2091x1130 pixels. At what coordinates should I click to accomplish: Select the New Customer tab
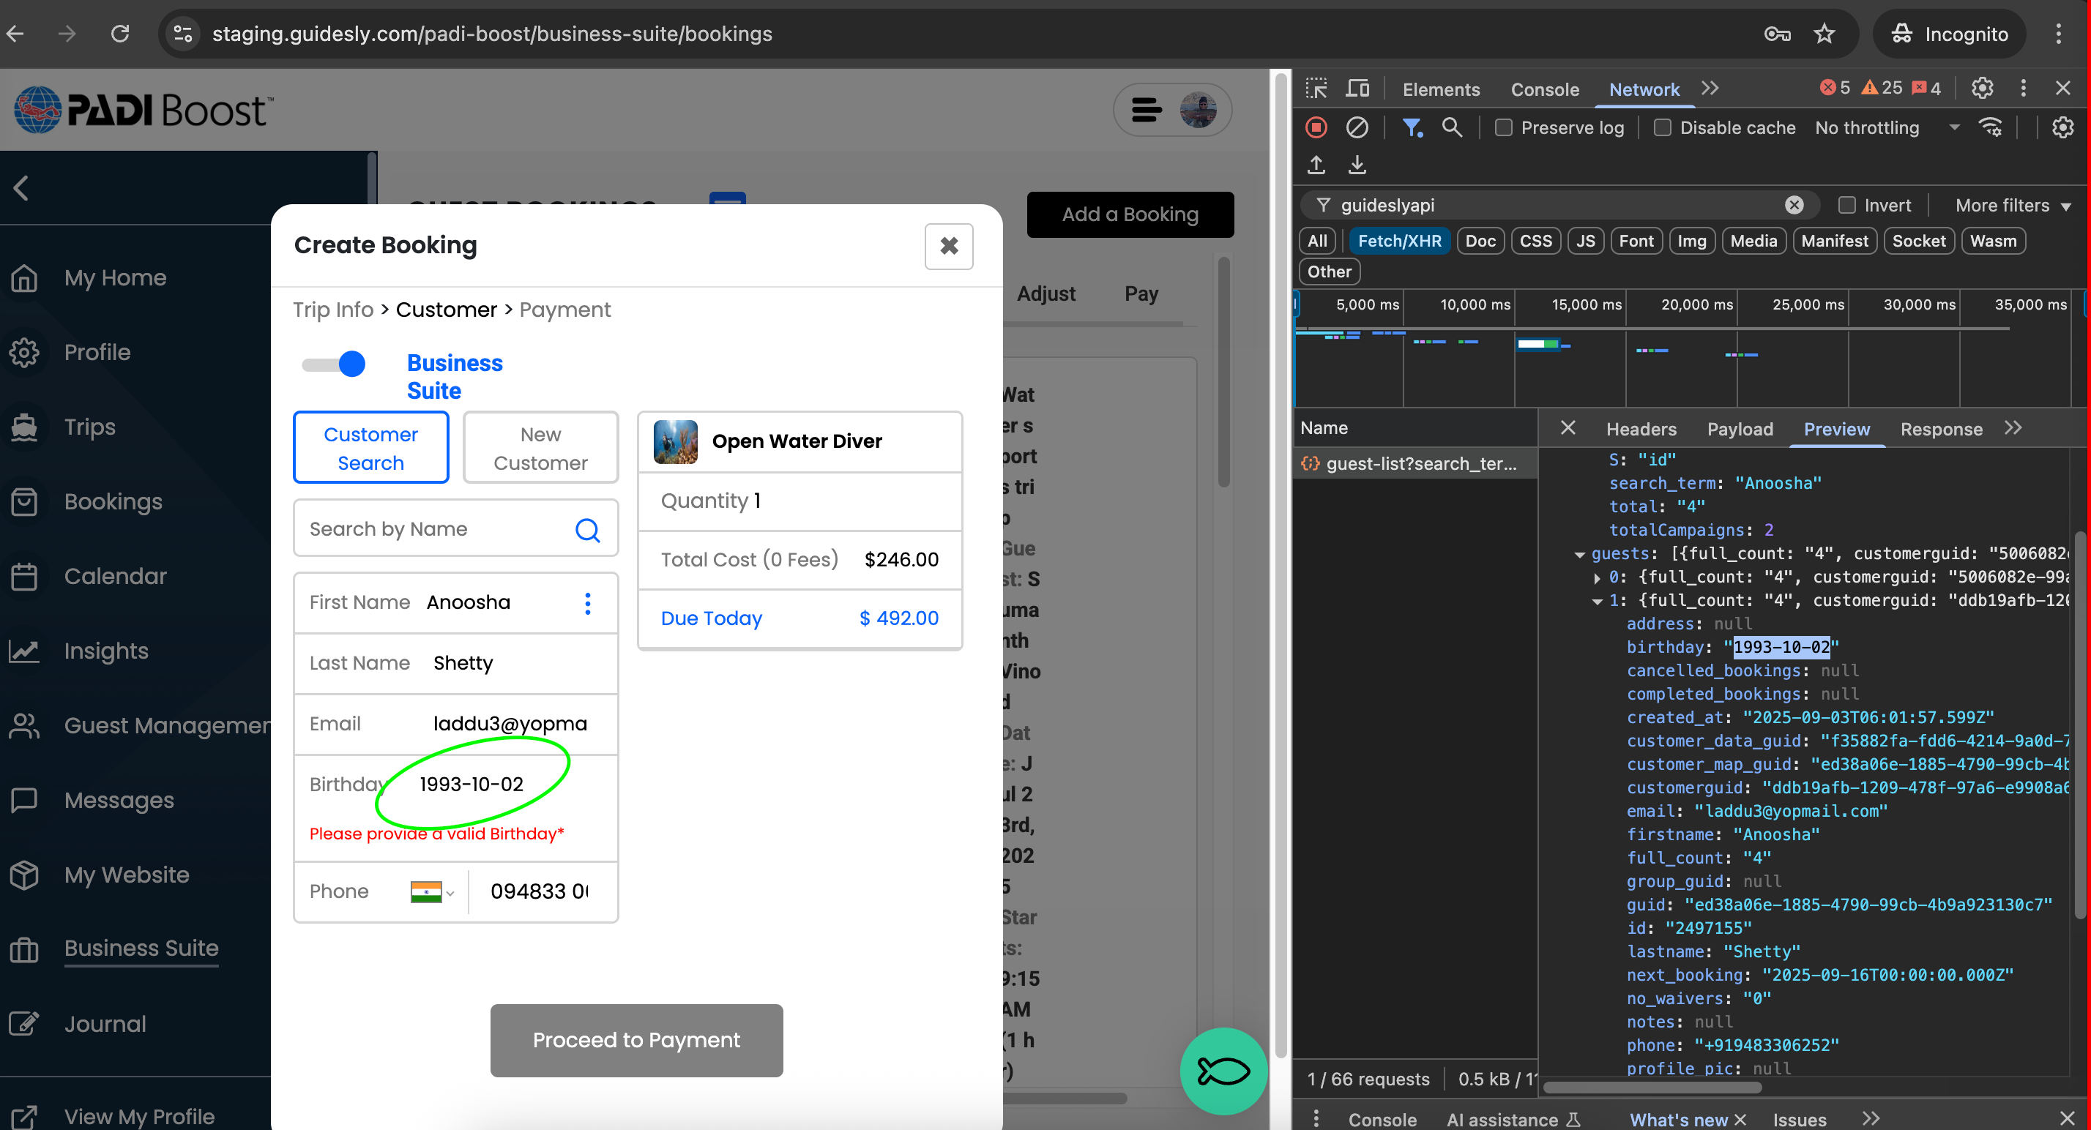pos(540,448)
